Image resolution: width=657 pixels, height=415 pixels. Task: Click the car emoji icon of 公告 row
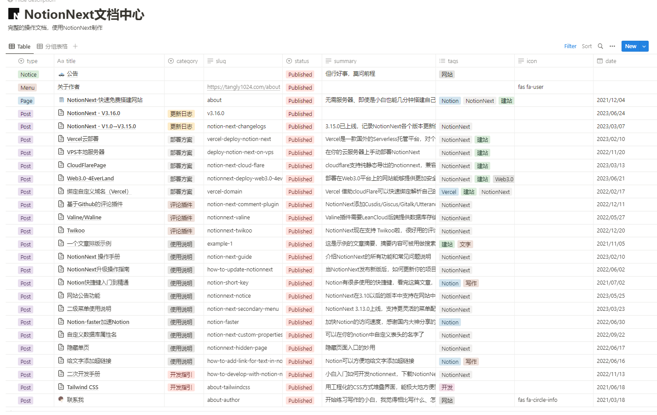click(61, 74)
